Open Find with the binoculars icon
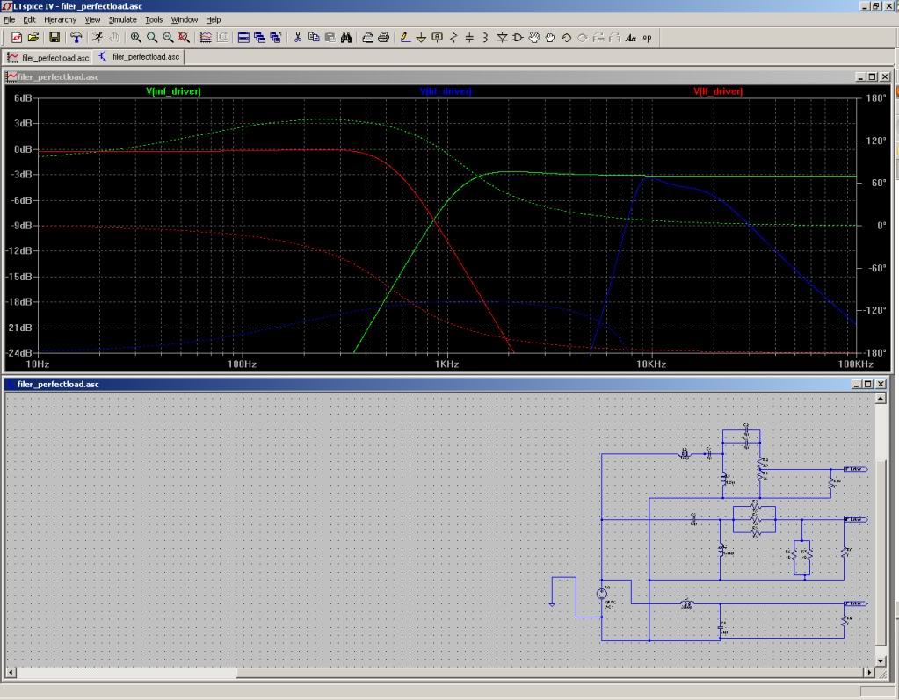Viewport: 899px width, 700px height. (x=345, y=38)
